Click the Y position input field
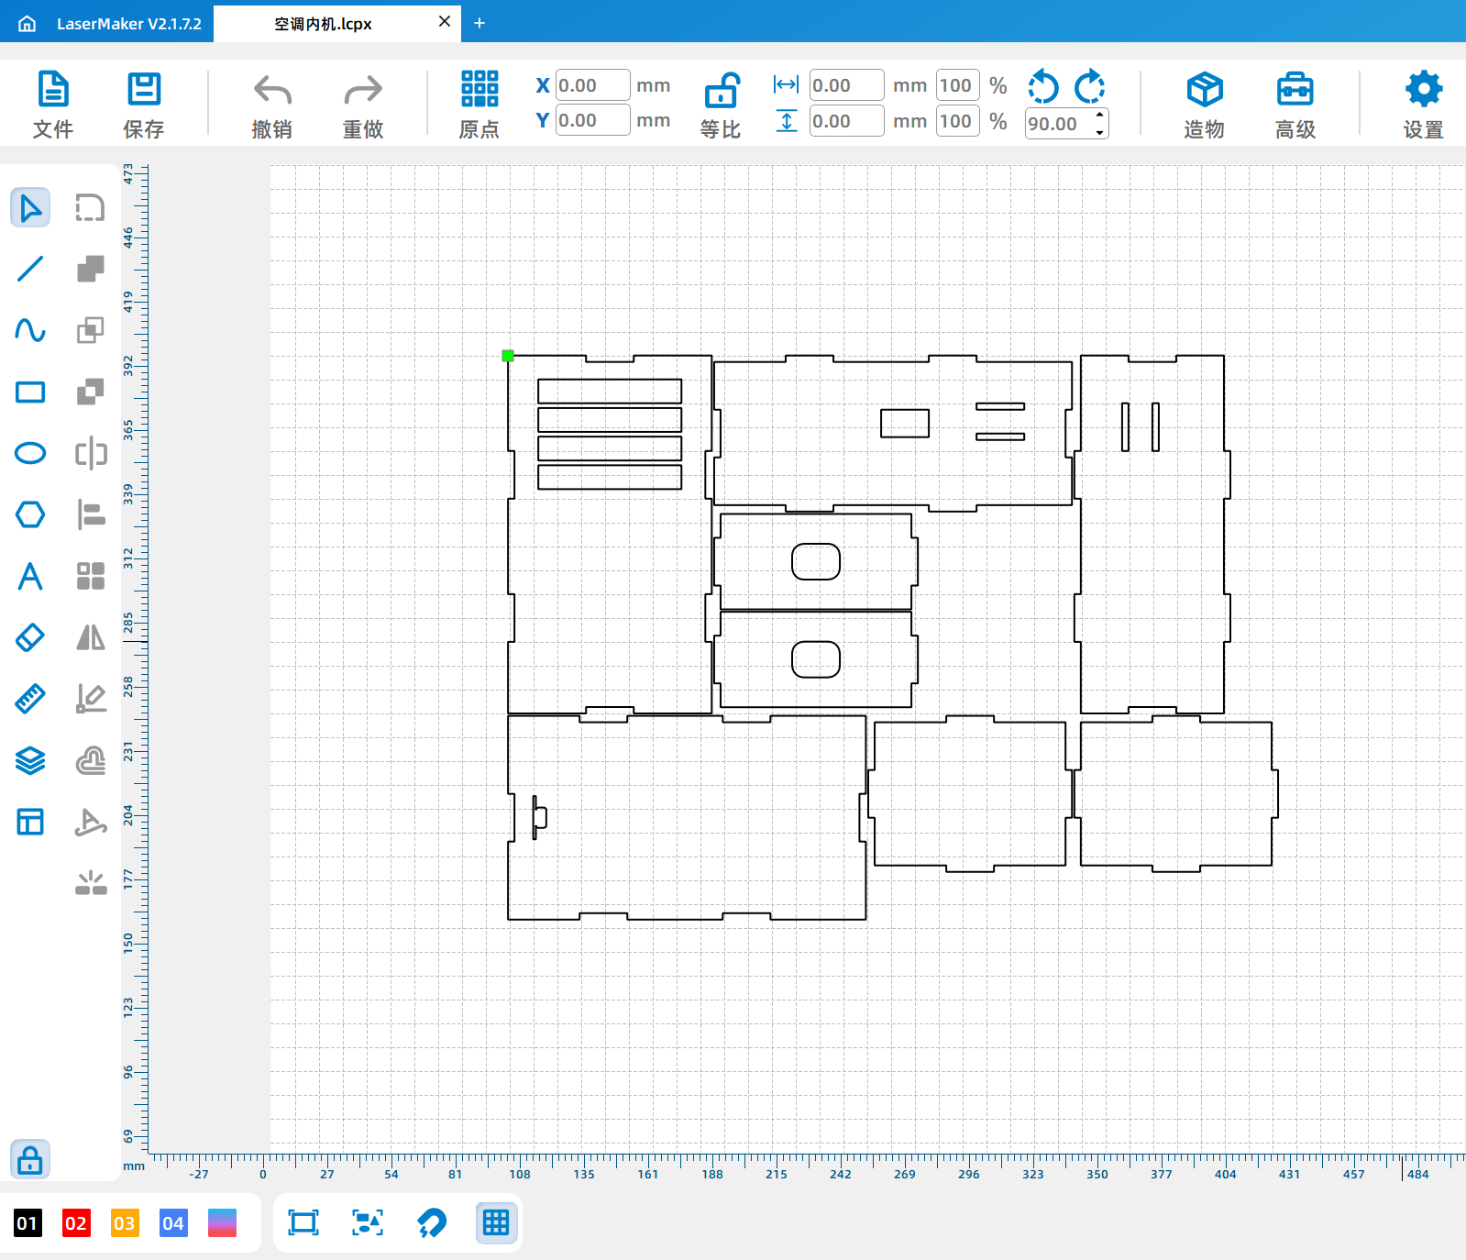 (592, 120)
